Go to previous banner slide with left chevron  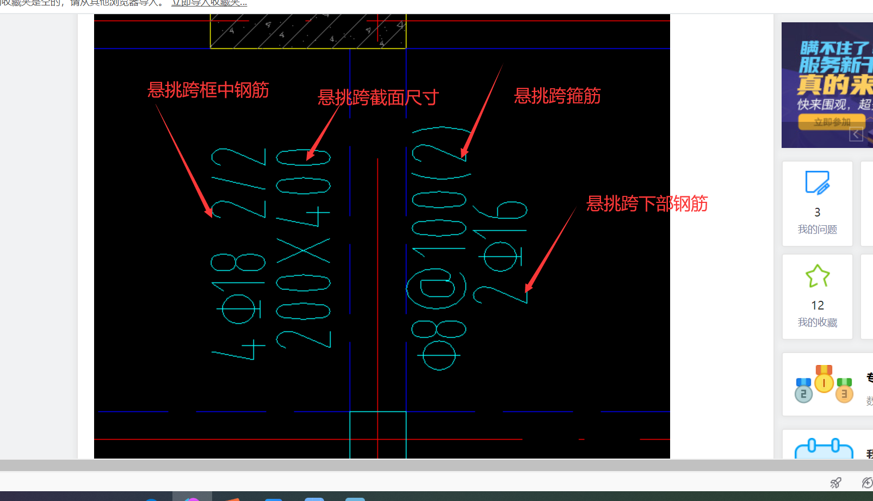(856, 134)
